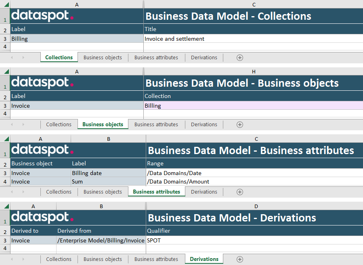
Task: Click previous-sheet arrow below Collections sheet
Action: tap(12, 58)
